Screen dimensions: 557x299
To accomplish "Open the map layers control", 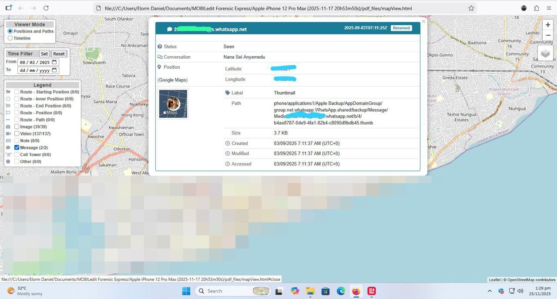I will click(x=545, y=54).
